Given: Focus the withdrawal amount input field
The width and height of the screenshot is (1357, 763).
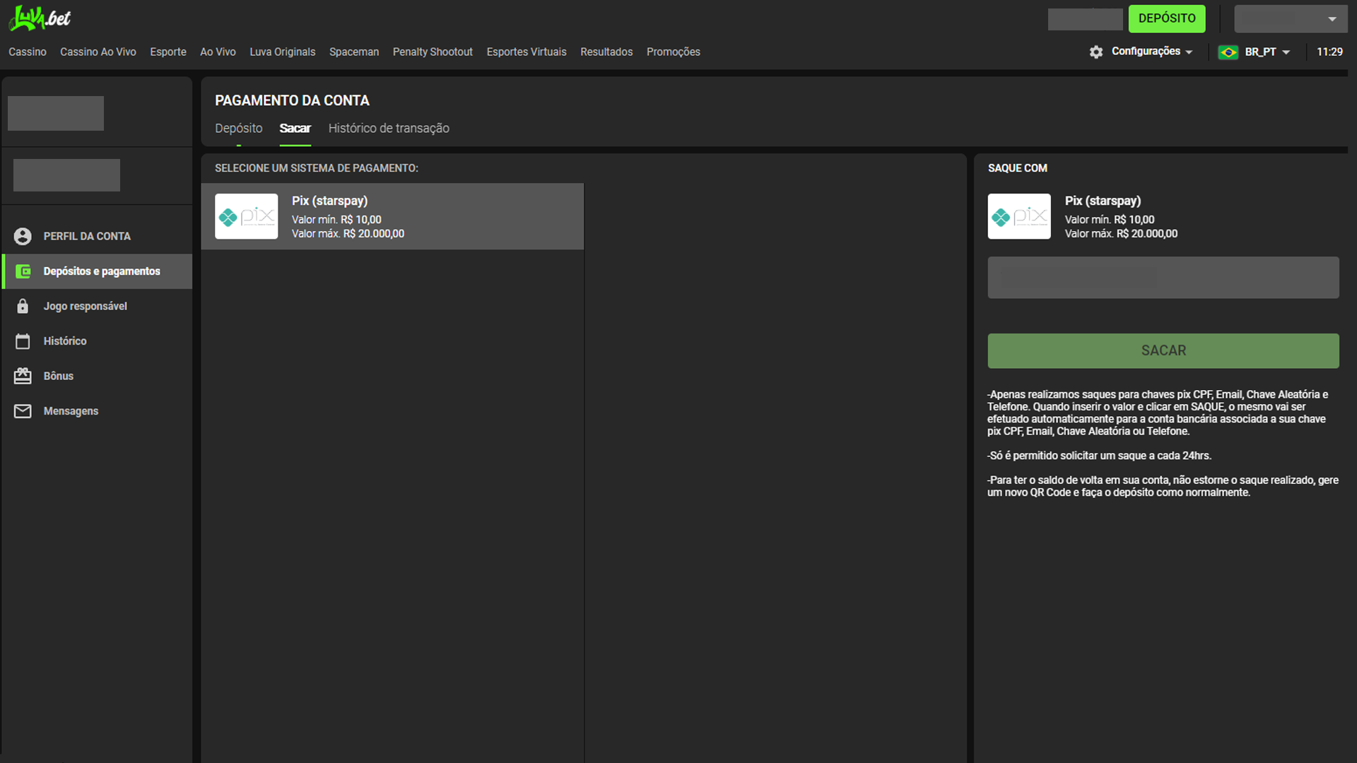Looking at the screenshot, I should coord(1163,278).
